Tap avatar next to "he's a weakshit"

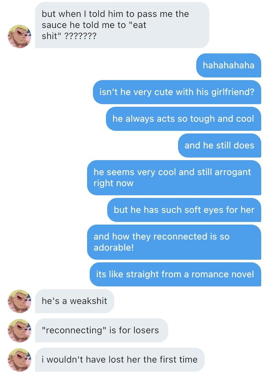point(19,301)
